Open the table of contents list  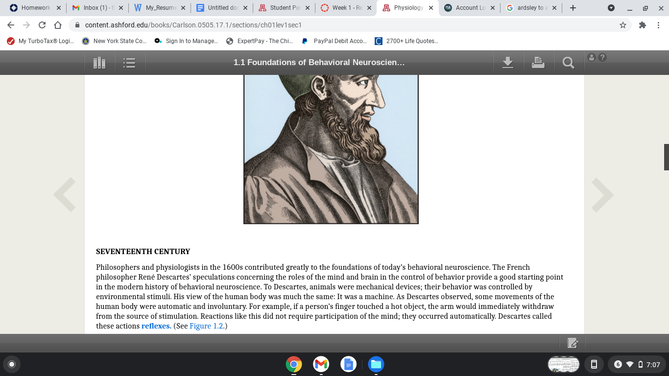[x=129, y=63]
